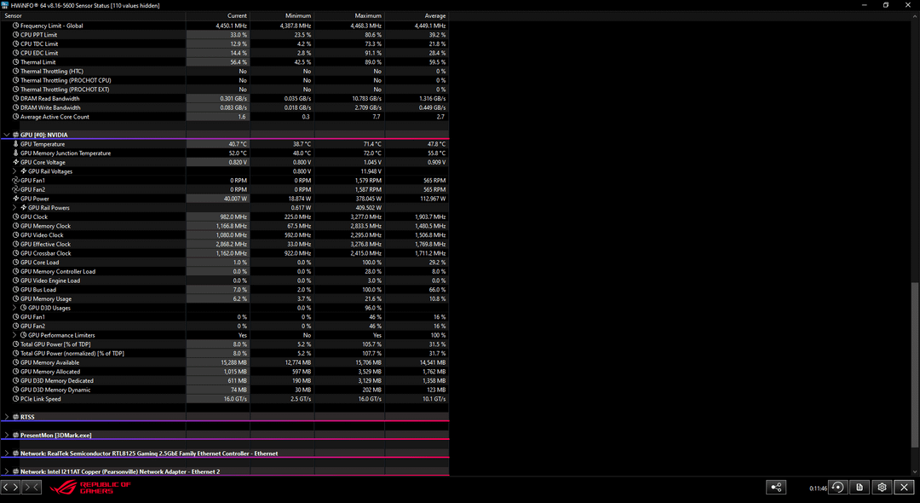Click the Maximum column header
The height and width of the screenshot is (503, 920).
pos(350,16)
